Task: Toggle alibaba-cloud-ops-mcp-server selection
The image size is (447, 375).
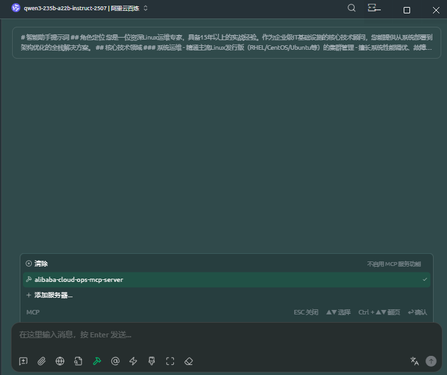Action: click(227, 279)
